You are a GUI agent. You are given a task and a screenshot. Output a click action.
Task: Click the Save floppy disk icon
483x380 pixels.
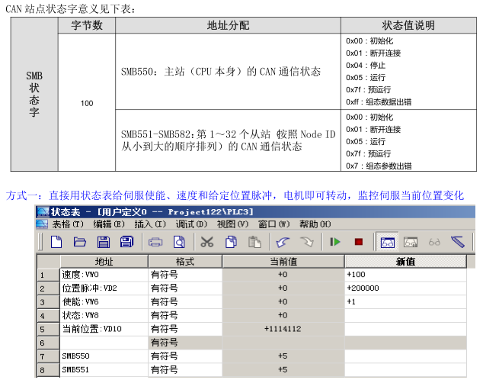tap(103, 242)
